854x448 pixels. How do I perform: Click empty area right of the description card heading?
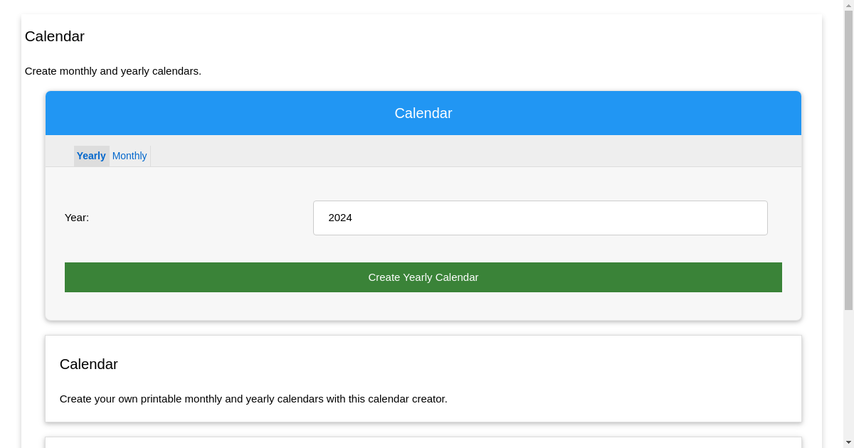(498, 364)
